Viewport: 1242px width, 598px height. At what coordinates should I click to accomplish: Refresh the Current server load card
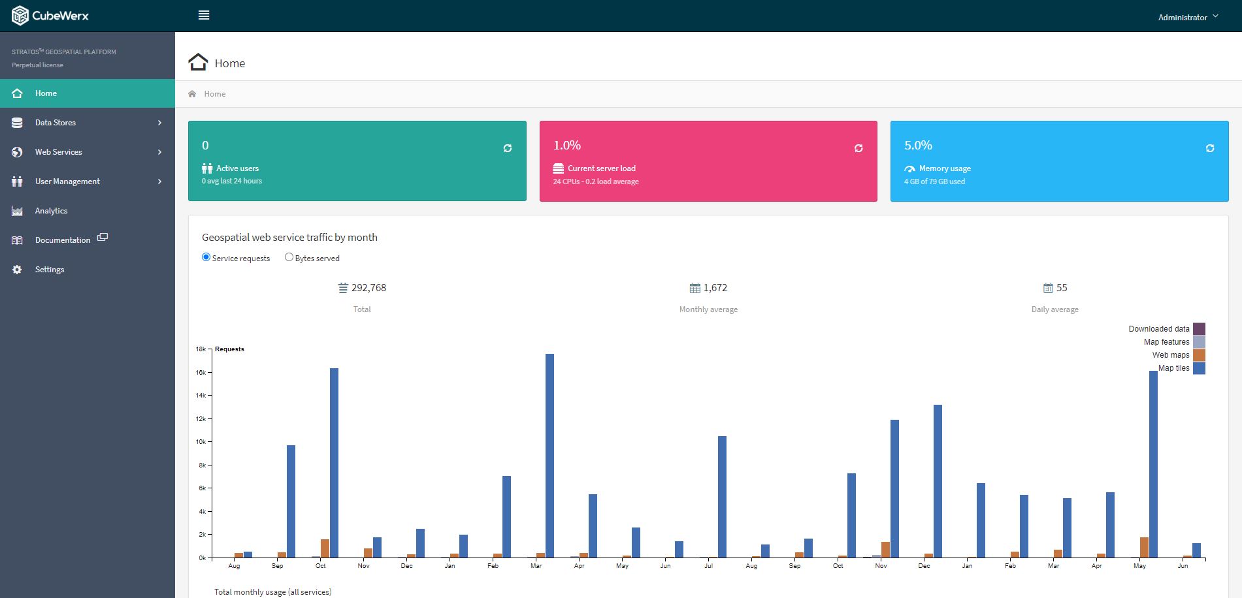click(858, 148)
